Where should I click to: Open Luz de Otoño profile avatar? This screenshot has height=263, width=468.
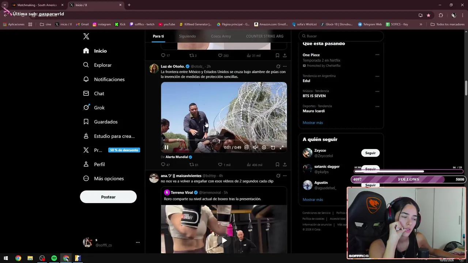pyautogui.click(x=154, y=68)
